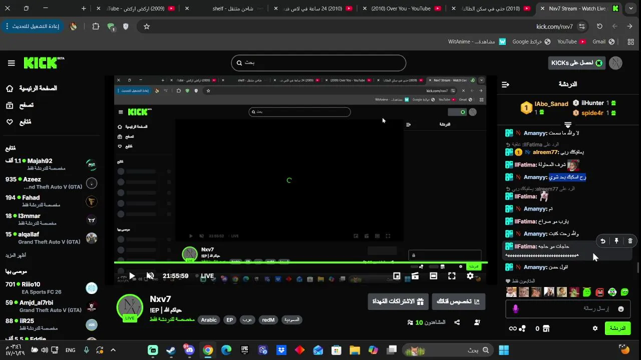Open followed channel Azeez

[x=50, y=182]
